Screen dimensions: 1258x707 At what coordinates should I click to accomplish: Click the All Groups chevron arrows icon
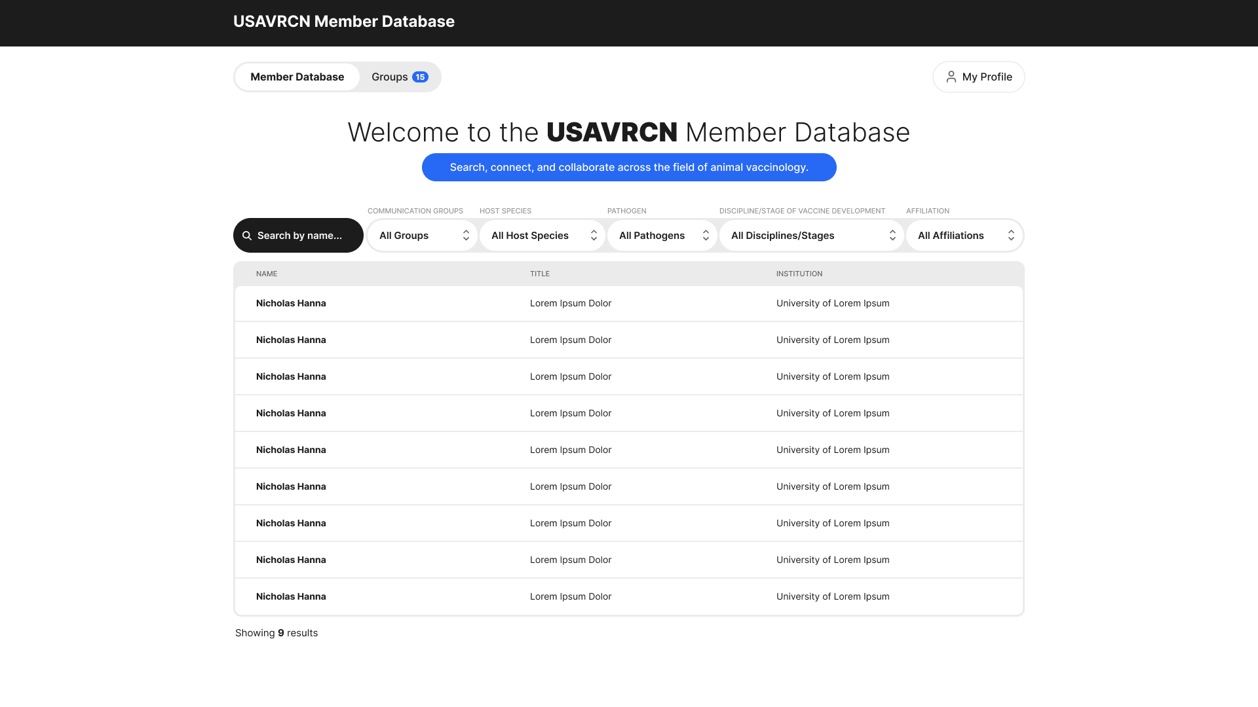coord(466,236)
